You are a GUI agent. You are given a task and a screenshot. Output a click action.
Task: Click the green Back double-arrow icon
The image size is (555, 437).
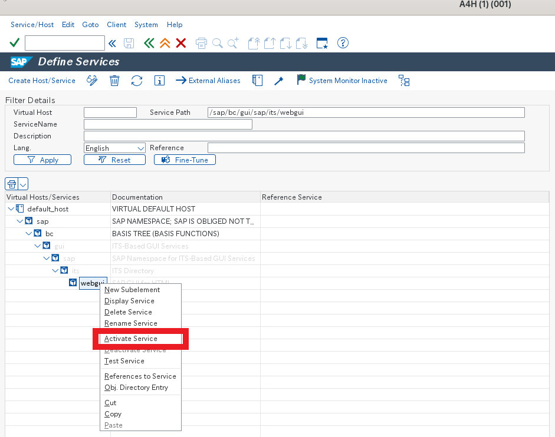point(149,43)
